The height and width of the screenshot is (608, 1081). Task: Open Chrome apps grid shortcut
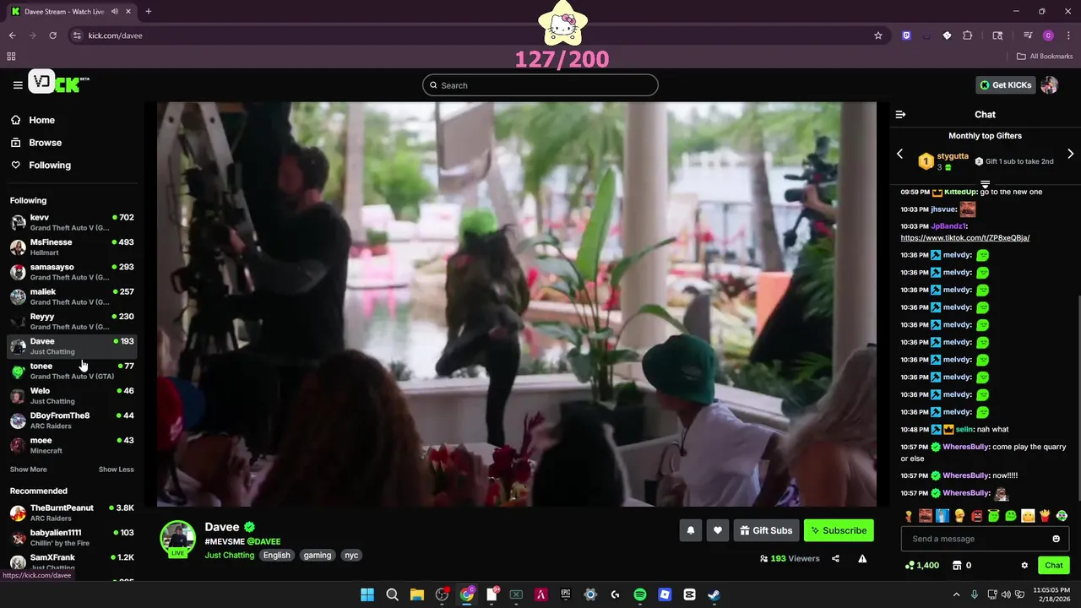point(11,57)
